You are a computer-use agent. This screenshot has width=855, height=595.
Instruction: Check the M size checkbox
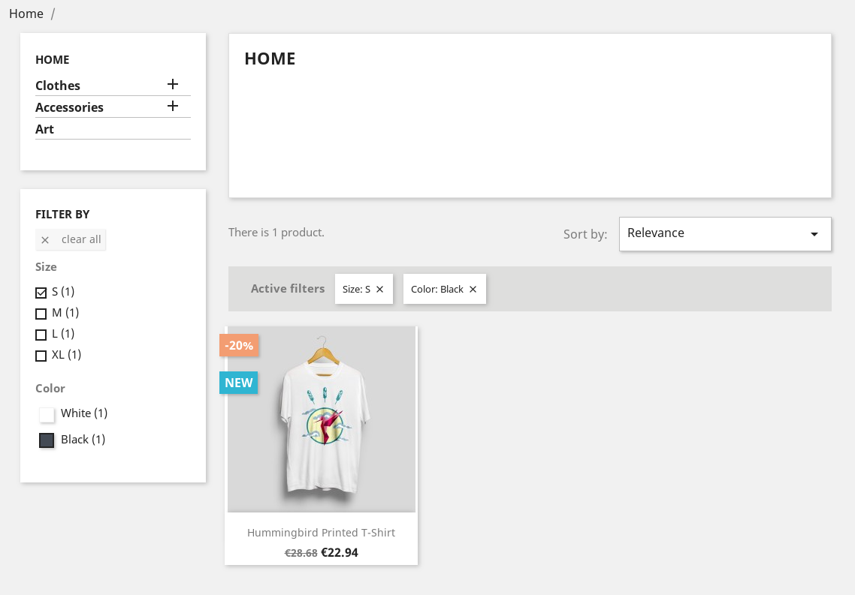coord(41,314)
